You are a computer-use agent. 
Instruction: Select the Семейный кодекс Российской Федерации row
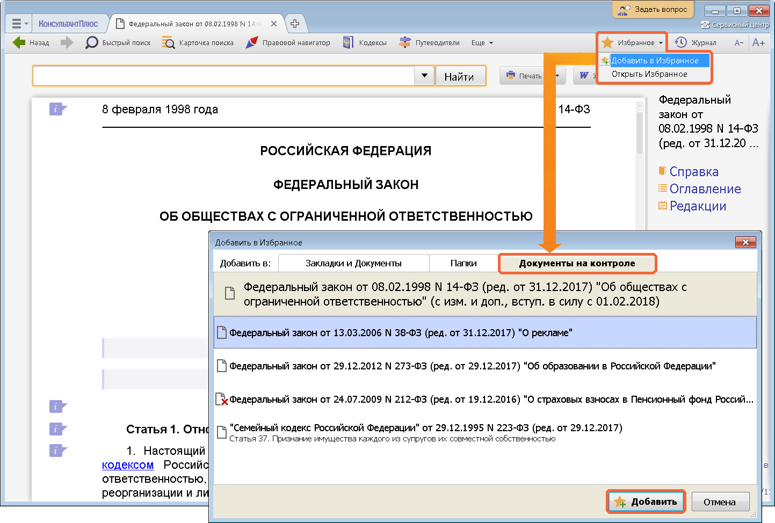click(x=485, y=432)
